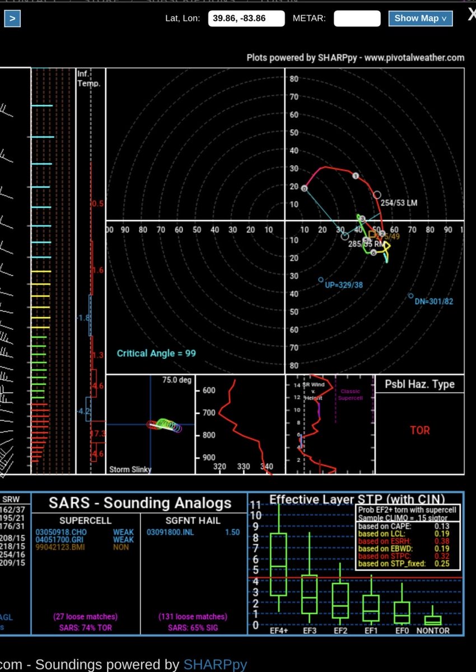Screen dimensions: 476x672
Task: Click the (27 loose matches) text
Action: click(x=86, y=617)
